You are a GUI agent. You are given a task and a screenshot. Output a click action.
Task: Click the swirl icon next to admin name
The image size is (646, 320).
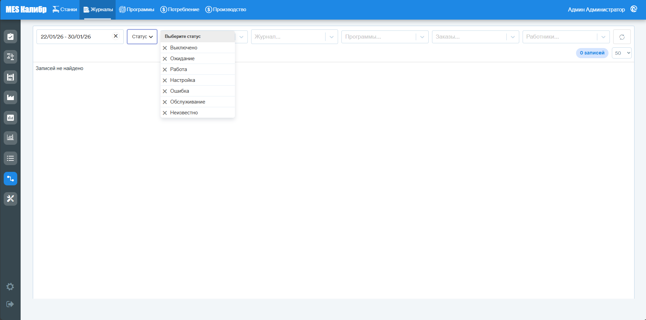click(x=634, y=9)
